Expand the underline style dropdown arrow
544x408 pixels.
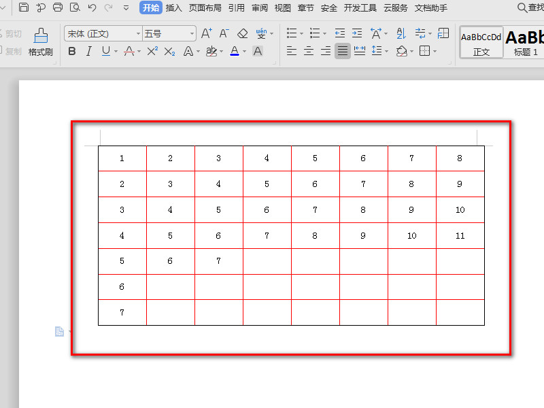[116, 52]
